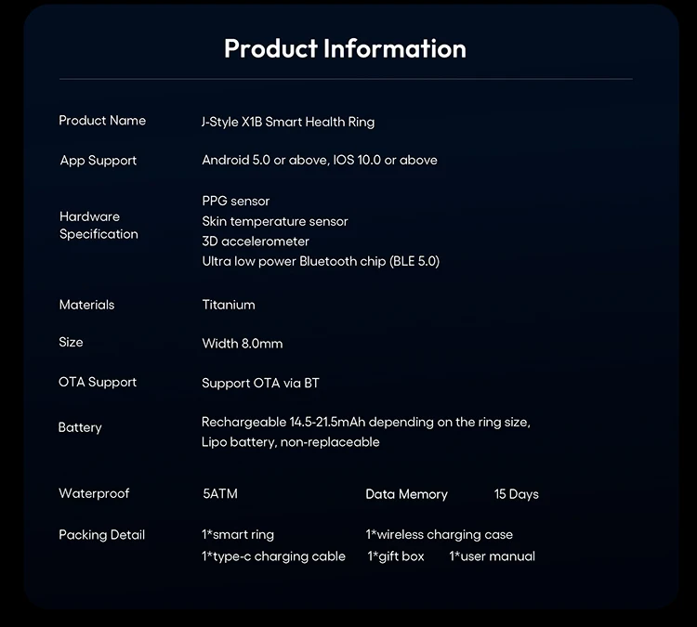697x627 pixels.
Task: Click the Product Information heading
Action: (345, 48)
